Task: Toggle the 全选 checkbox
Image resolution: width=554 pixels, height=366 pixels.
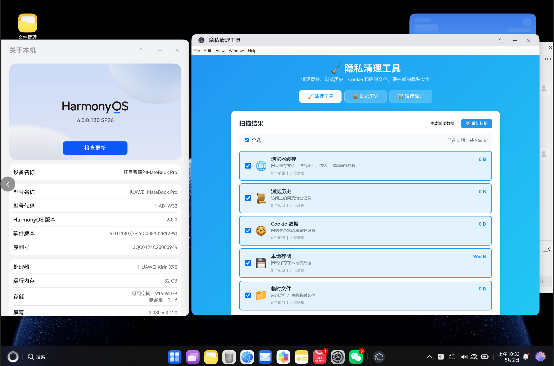Action: [x=247, y=140]
